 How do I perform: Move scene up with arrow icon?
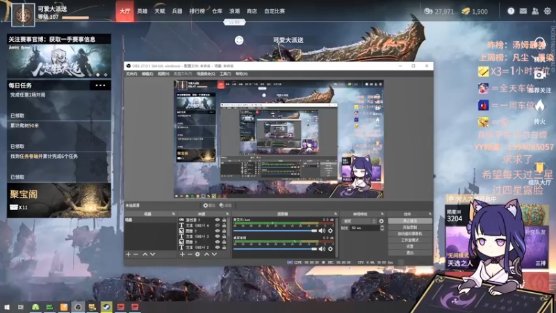click(145, 255)
